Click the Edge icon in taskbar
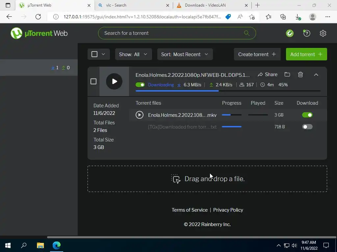The height and width of the screenshot is (252, 337). click(x=57, y=245)
